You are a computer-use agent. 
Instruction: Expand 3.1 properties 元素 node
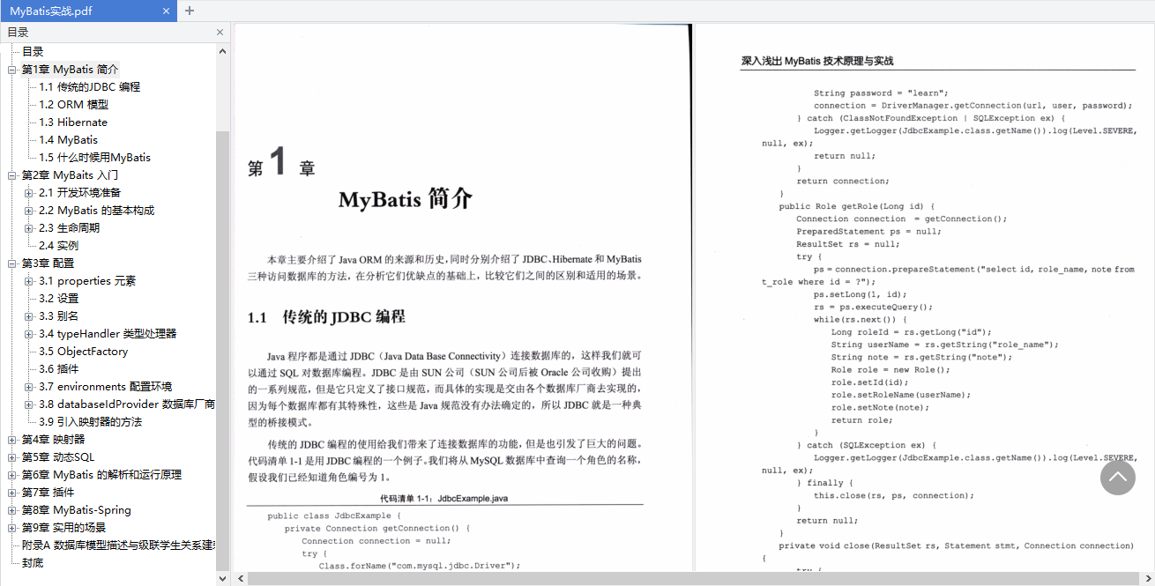[x=29, y=281]
